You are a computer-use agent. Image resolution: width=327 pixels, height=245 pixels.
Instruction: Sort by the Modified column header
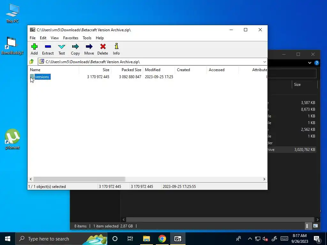(x=159, y=70)
